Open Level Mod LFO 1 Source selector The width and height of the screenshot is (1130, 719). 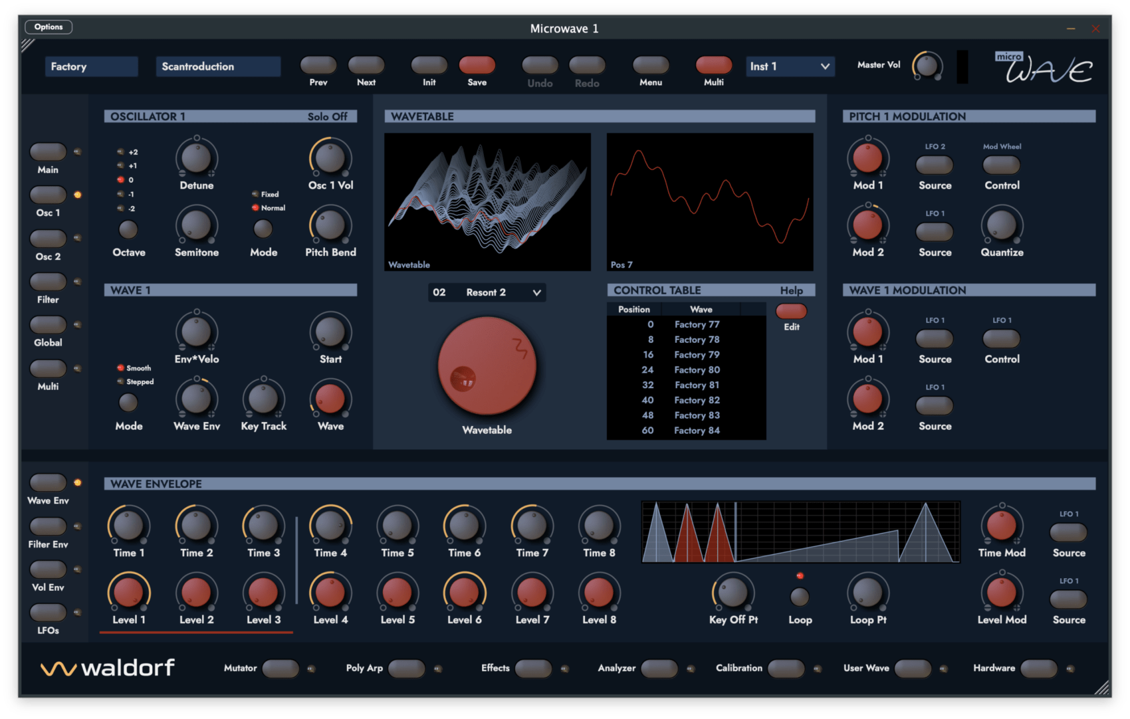tap(1069, 599)
